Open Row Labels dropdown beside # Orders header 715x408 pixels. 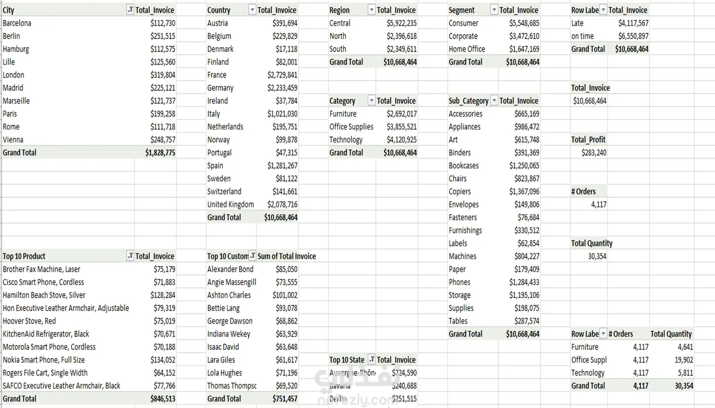(603, 334)
